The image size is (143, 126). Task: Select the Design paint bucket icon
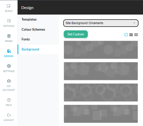coord(9,51)
